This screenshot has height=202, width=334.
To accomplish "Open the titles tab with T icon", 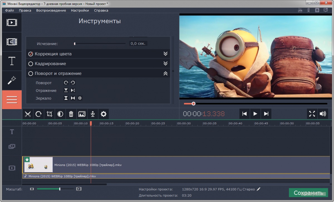I will pos(12,61).
